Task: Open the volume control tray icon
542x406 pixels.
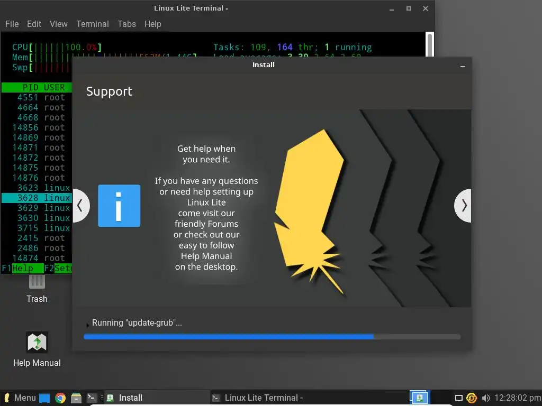Action: click(x=486, y=398)
